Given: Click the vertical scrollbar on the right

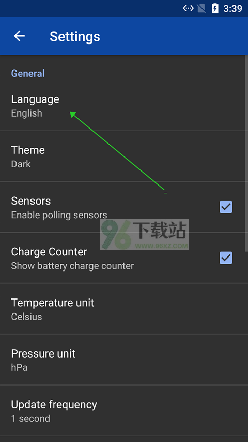Looking at the screenshot, I should (246, 153).
